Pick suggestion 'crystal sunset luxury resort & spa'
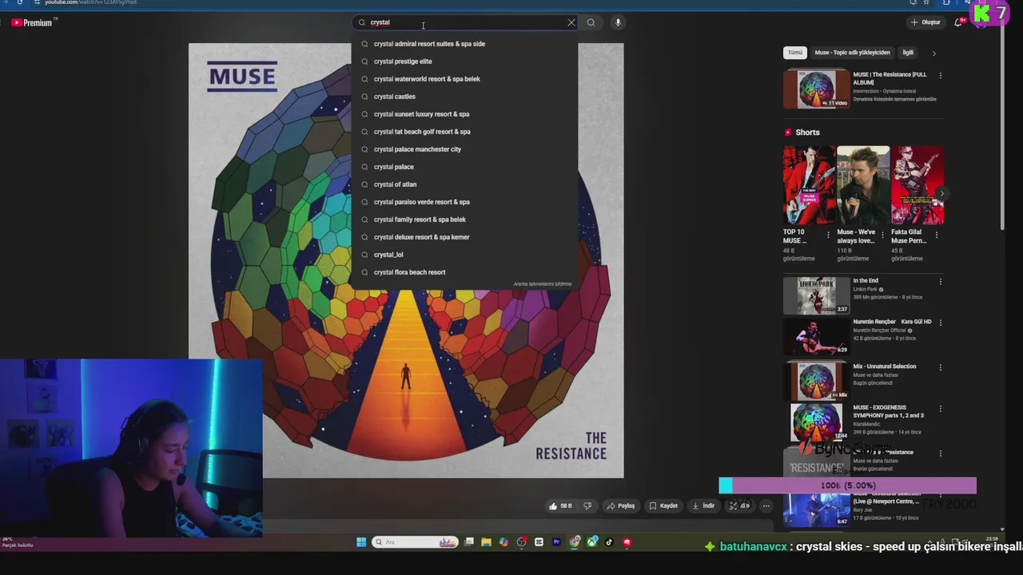Screen dimensions: 1023x575 click(464, 114)
